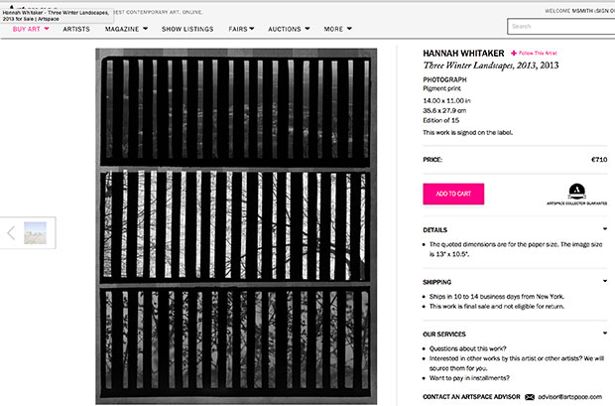Select the price €710 text
Viewport: 615px width, 406px height.
tap(599, 160)
